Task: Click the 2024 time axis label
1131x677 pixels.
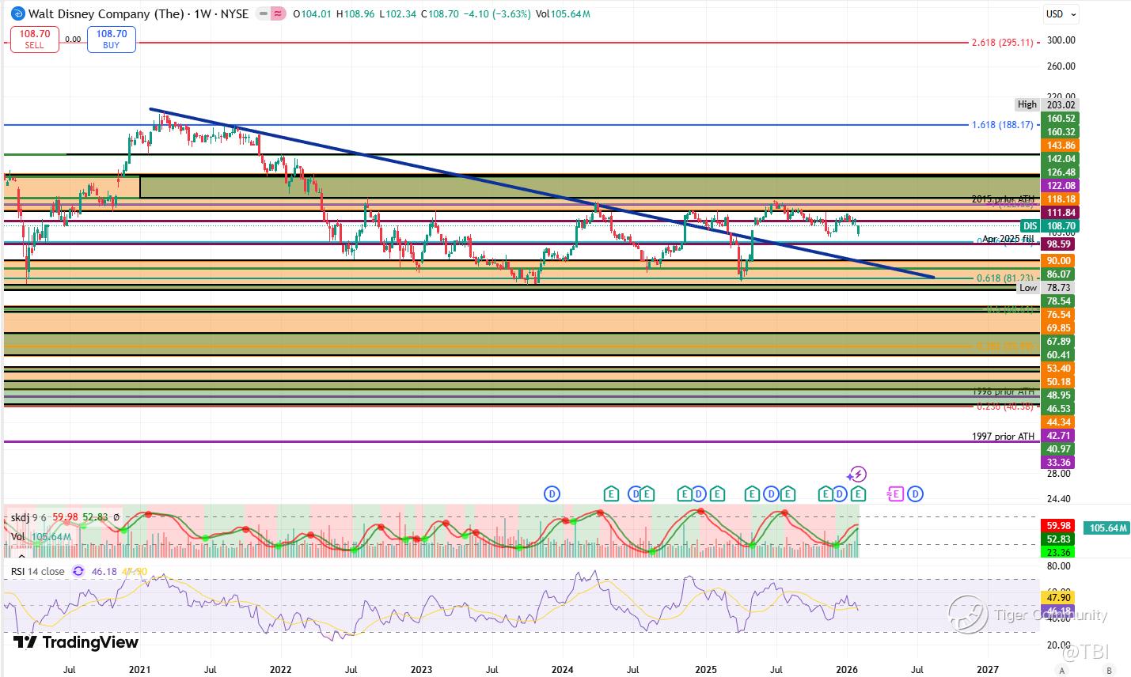Action: coord(563,669)
